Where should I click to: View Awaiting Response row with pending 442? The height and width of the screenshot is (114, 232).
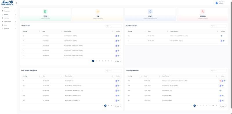[222, 86]
